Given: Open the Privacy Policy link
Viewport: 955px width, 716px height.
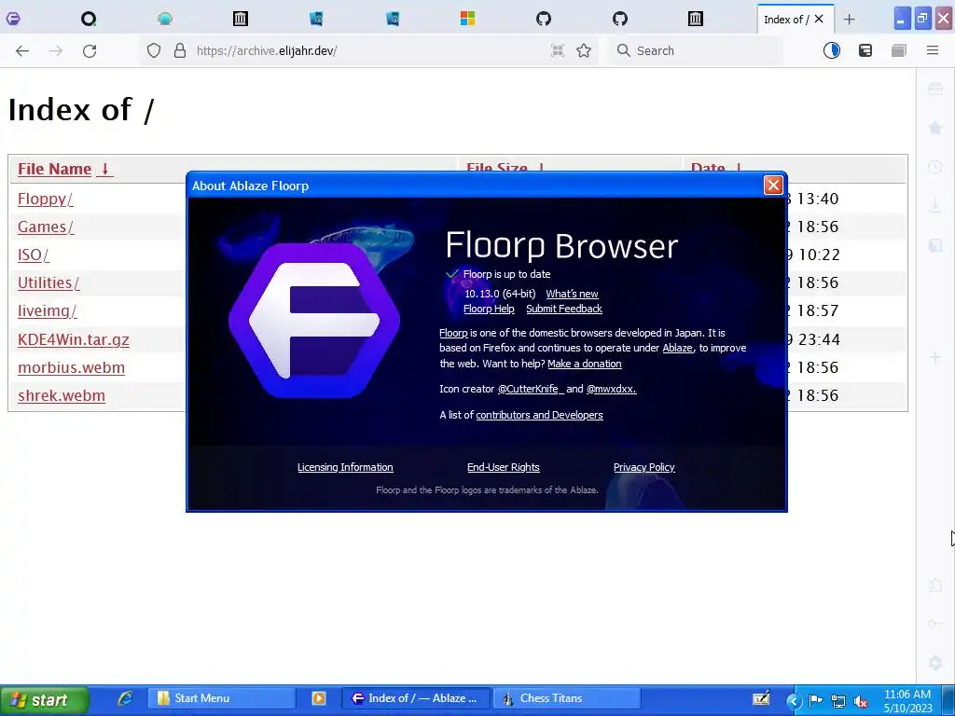Looking at the screenshot, I should pyautogui.click(x=644, y=467).
